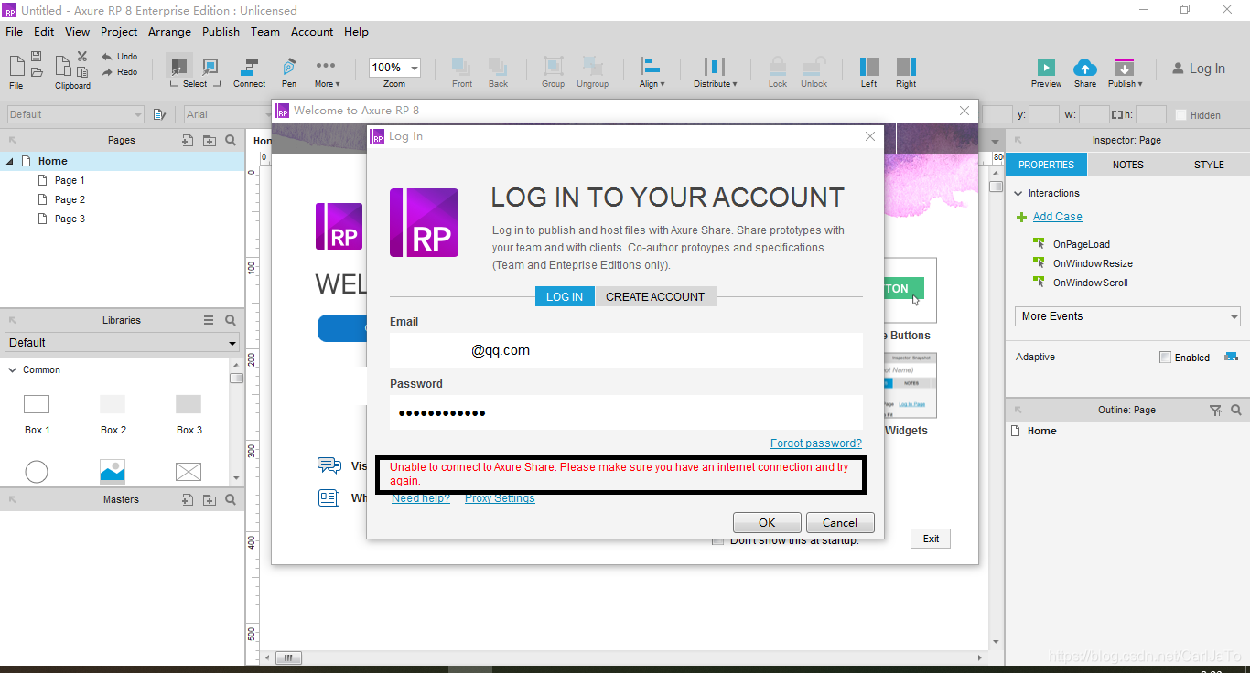Collapse the Home page tree node
Image resolution: width=1250 pixels, height=673 pixels.
(10, 161)
